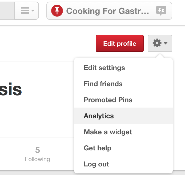Open the categories hamburger menu icon

[25, 10]
